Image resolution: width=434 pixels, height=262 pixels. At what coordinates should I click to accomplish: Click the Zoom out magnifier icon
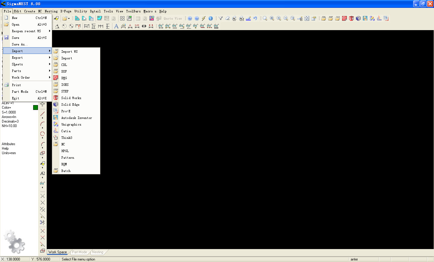[x=286, y=18]
